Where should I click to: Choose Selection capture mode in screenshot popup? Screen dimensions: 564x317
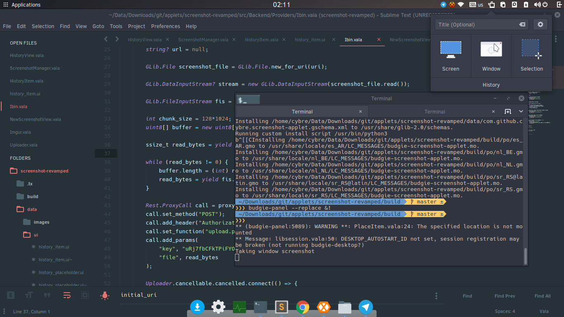[531, 56]
